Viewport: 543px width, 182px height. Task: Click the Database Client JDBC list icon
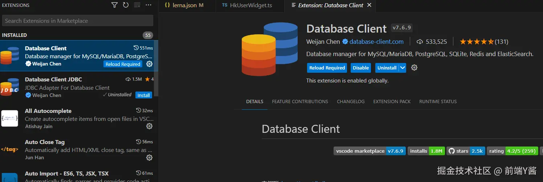9,87
